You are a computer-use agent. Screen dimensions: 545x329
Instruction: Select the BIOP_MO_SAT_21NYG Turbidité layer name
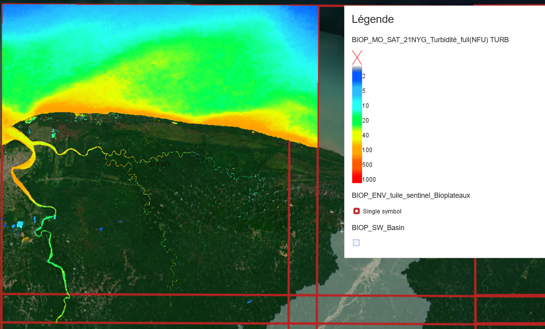[430, 39]
